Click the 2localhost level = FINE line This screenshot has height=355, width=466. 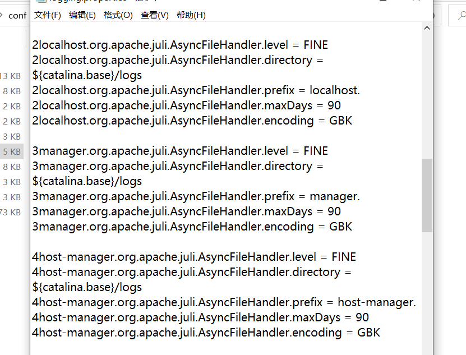click(x=180, y=45)
